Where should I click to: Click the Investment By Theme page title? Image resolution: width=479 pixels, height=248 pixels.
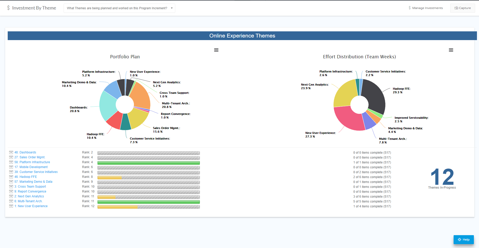click(x=34, y=8)
